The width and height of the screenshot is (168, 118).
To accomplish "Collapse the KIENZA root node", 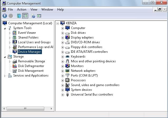I will (58, 23).
